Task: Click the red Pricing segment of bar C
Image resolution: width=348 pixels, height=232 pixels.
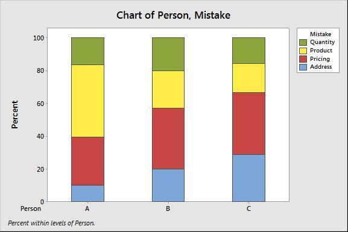Action: click(x=249, y=124)
